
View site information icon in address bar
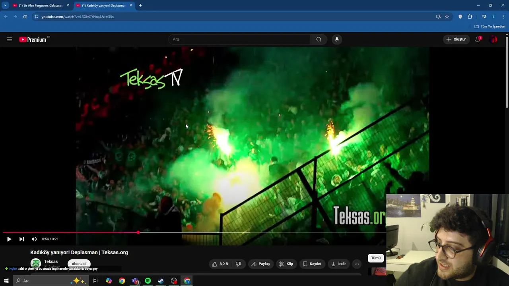(36, 17)
